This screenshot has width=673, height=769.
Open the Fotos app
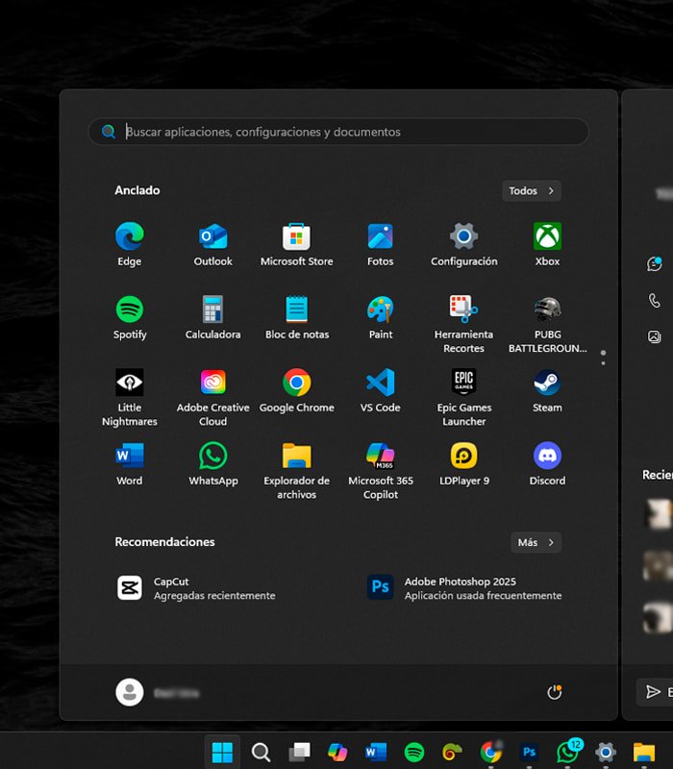click(380, 244)
